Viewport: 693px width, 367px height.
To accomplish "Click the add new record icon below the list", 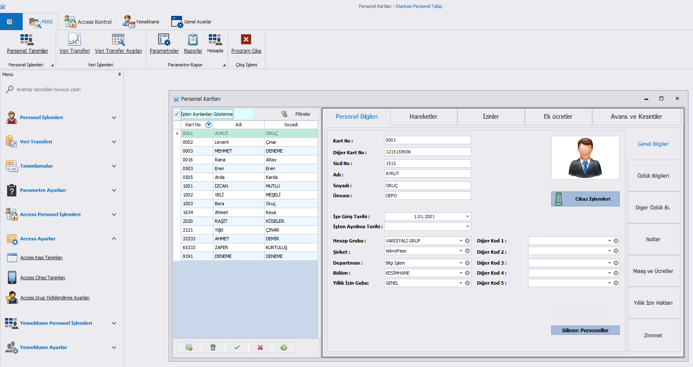I will point(189,347).
